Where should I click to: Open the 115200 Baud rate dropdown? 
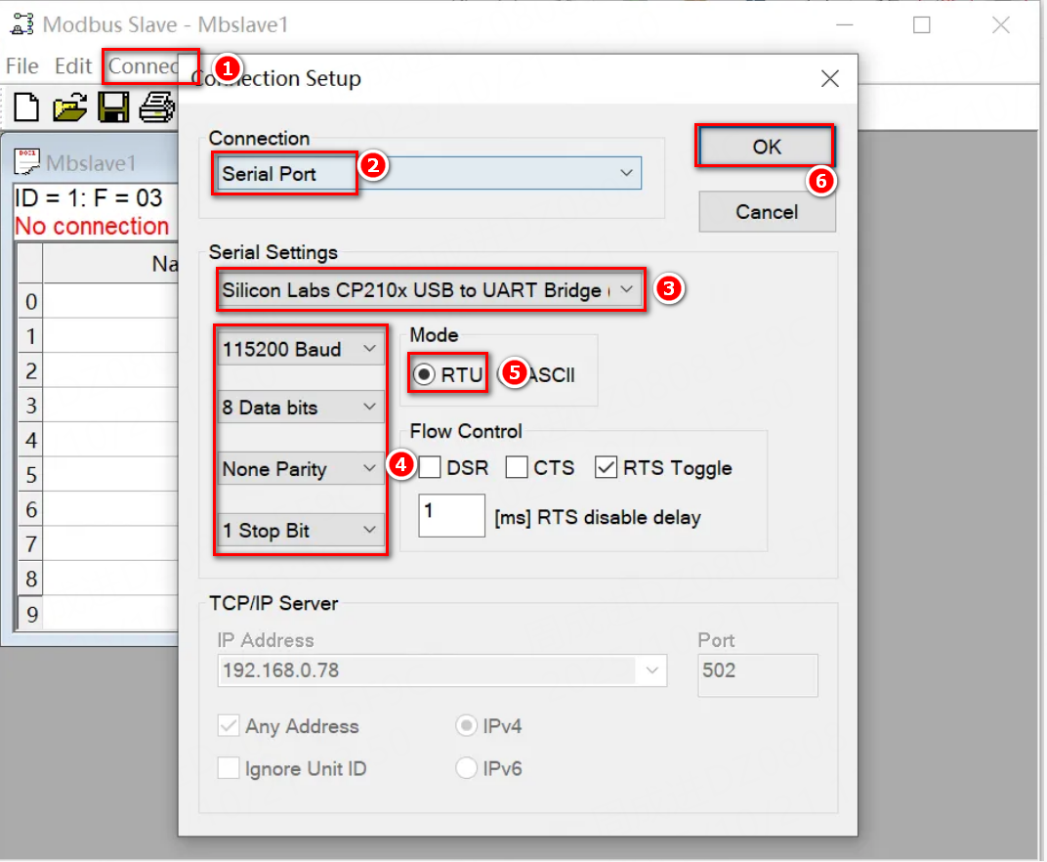coord(369,349)
